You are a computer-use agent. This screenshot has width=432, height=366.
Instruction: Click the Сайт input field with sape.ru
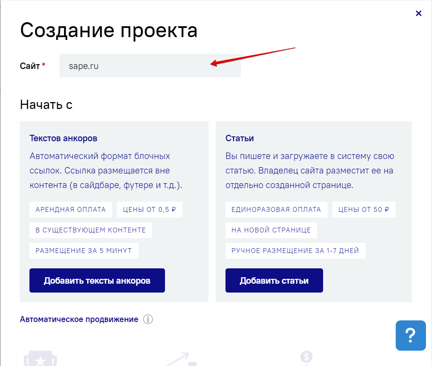coord(150,66)
